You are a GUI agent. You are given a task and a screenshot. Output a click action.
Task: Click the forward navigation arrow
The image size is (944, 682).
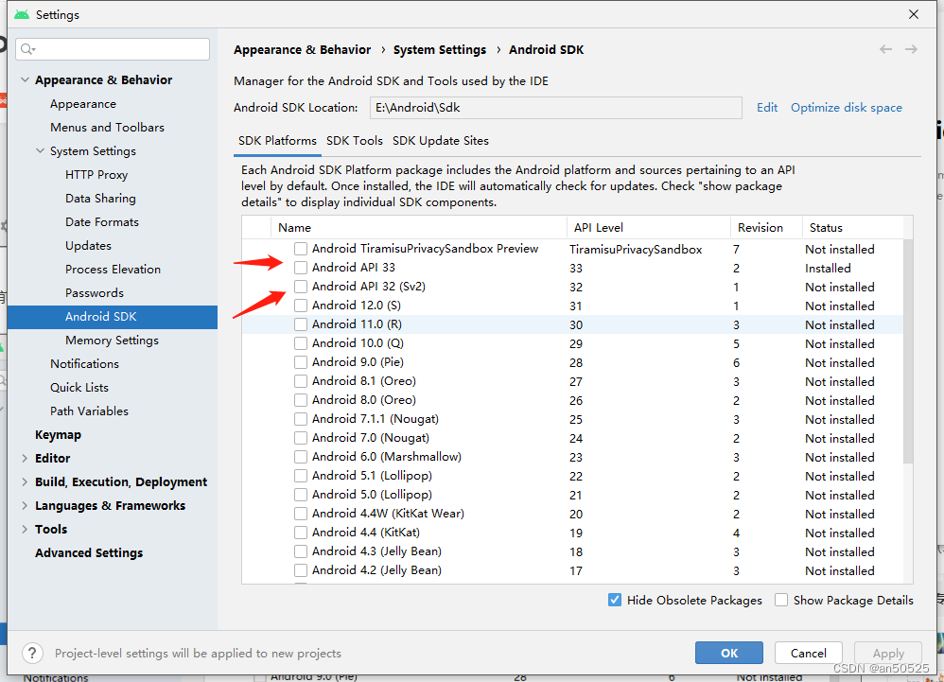click(x=912, y=49)
